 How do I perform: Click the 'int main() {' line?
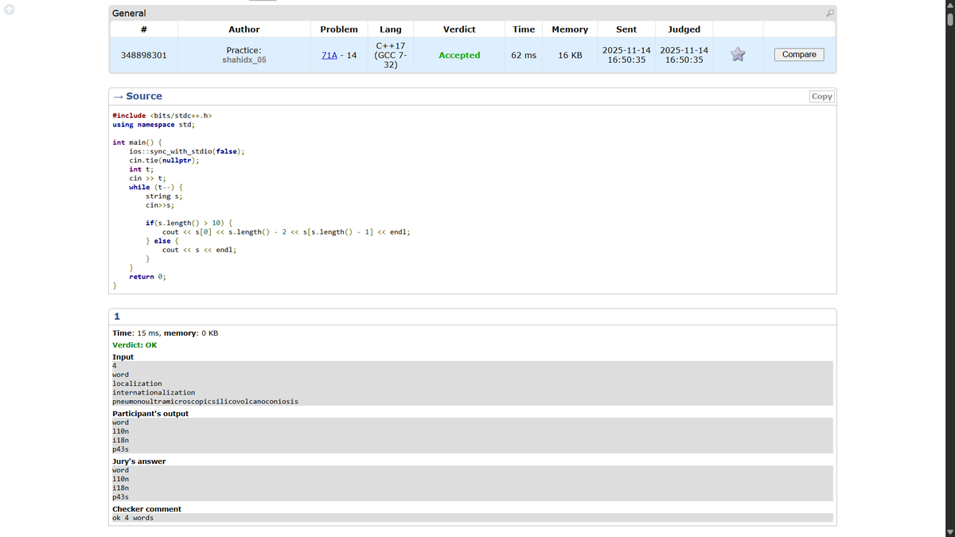(138, 142)
